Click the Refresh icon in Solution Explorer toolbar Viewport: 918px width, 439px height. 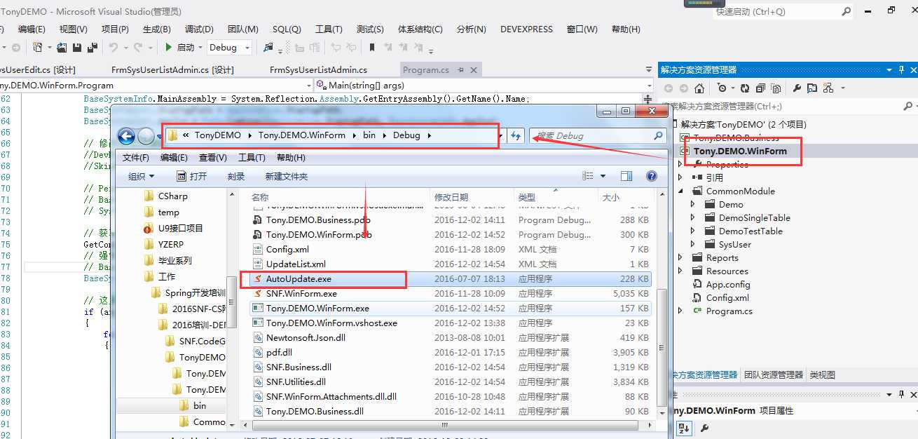tap(744, 88)
